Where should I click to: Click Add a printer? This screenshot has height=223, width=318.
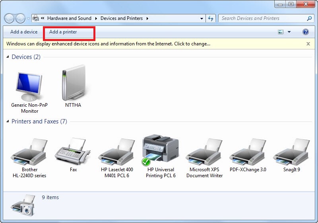63,32
